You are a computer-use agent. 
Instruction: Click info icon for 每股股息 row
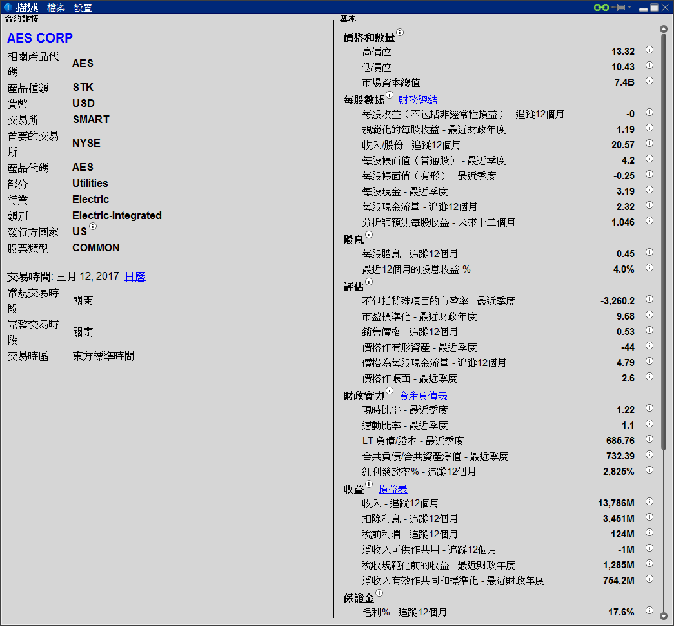pyautogui.click(x=649, y=252)
